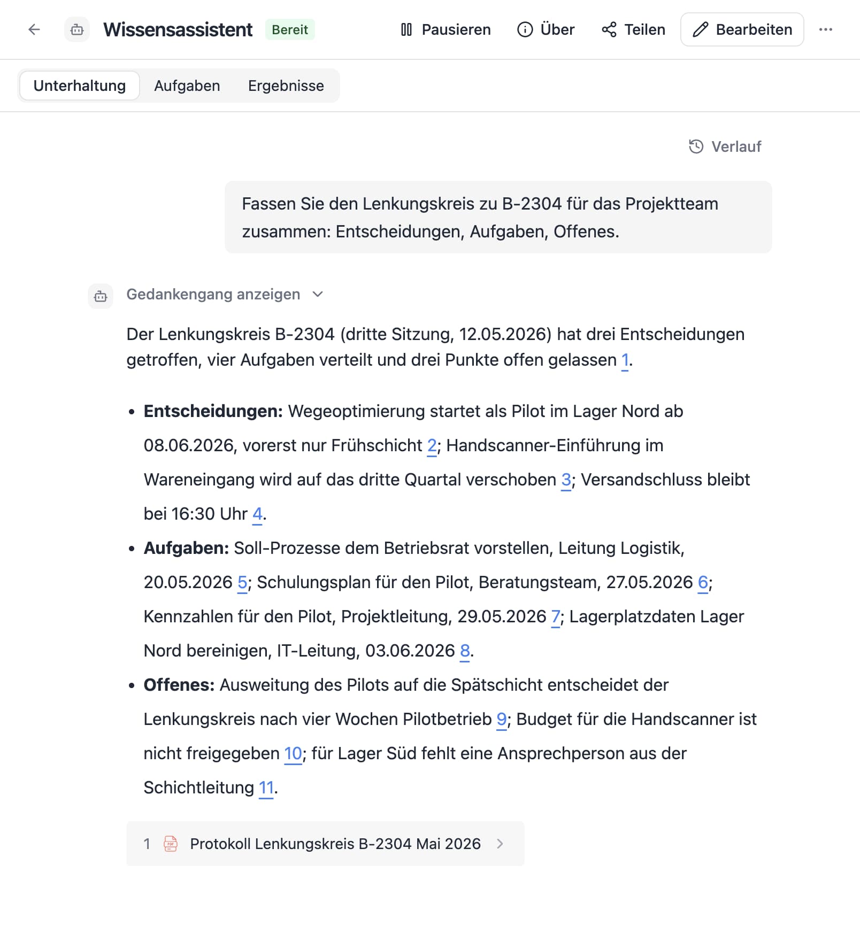
Task: Switch to the Aufgaben tab
Action: [x=187, y=86]
